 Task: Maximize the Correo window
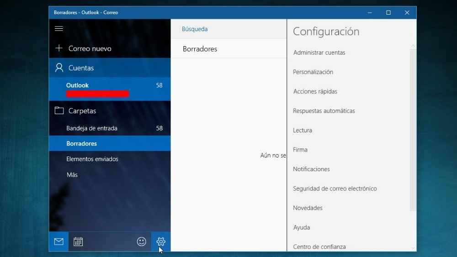click(x=388, y=12)
